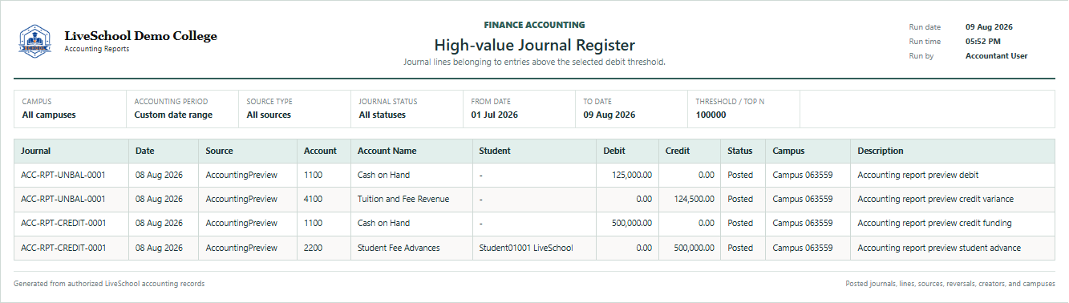Image resolution: width=1069 pixels, height=303 pixels.
Task: Click the From Date value 01 Jul 2026
Action: click(x=495, y=115)
